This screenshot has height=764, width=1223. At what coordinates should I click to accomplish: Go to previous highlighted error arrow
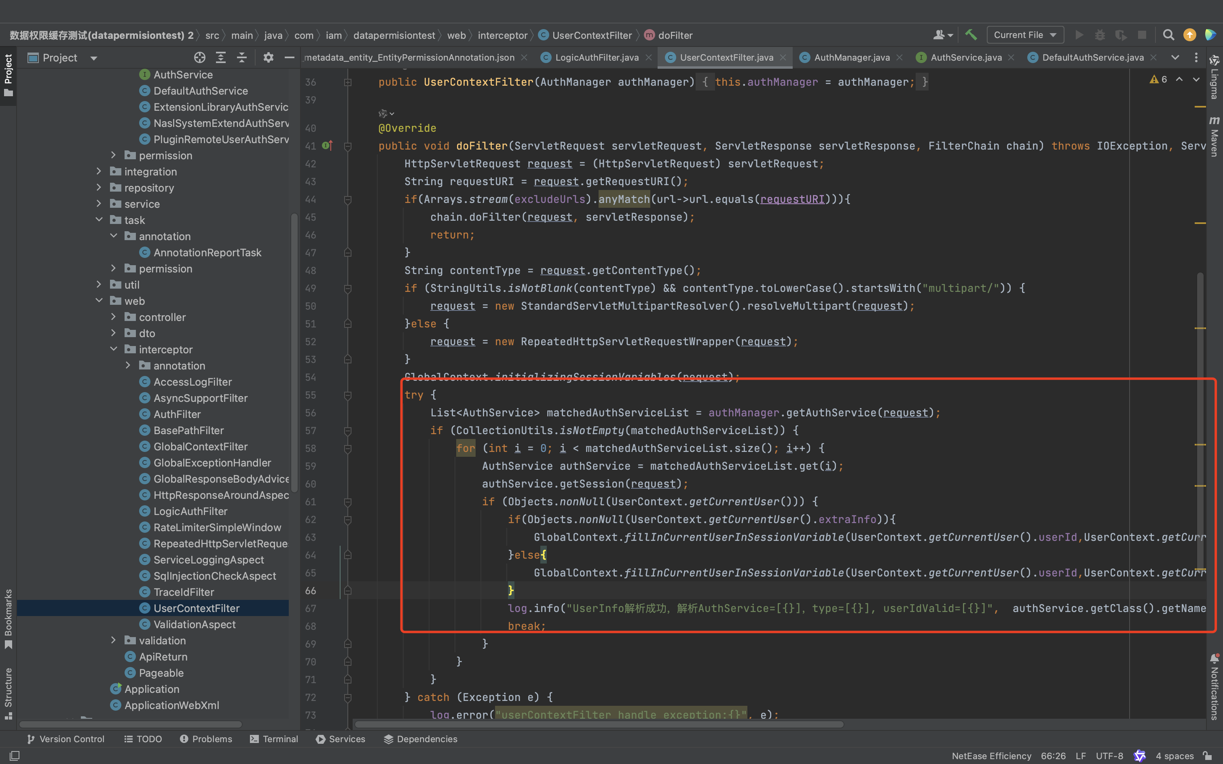tap(1179, 79)
